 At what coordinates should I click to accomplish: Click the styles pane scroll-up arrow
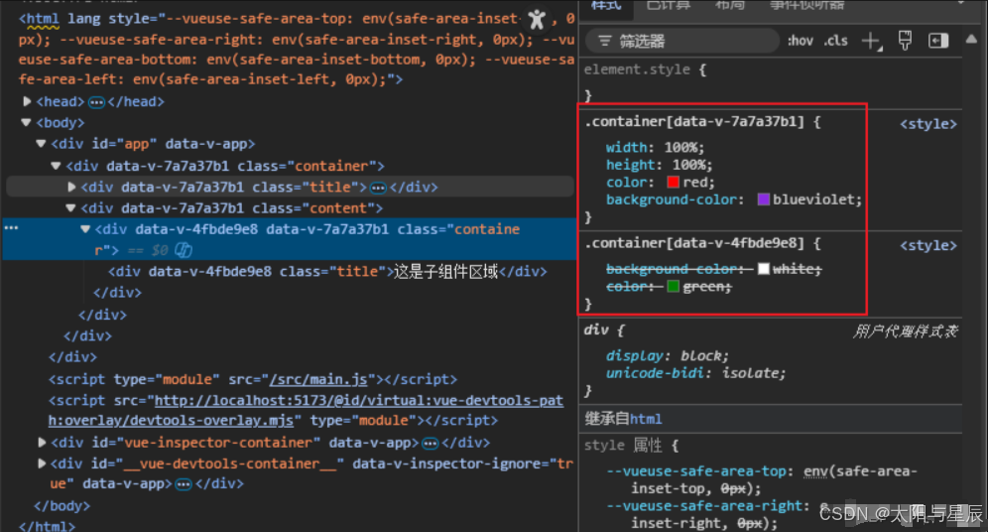[x=971, y=39]
